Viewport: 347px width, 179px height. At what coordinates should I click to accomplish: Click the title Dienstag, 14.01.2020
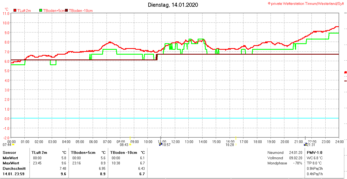coord(173,5)
